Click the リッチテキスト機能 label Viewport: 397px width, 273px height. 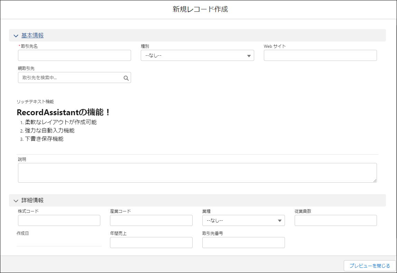(x=35, y=101)
